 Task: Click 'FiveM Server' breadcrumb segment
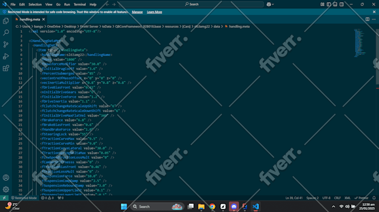point(89,27)
